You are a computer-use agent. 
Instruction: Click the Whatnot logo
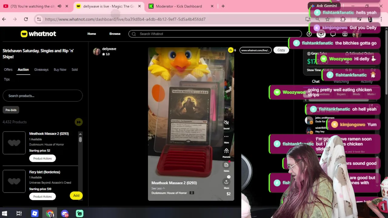point(38,34)
